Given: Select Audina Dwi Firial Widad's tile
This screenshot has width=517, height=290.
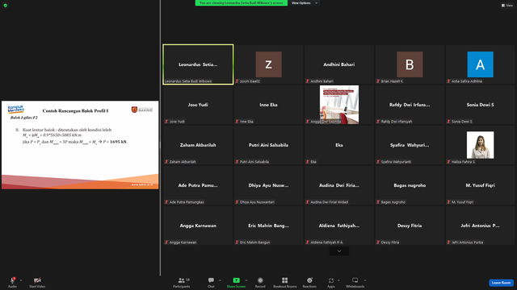Looking at the screenshot, I should (x=339, y=185).
